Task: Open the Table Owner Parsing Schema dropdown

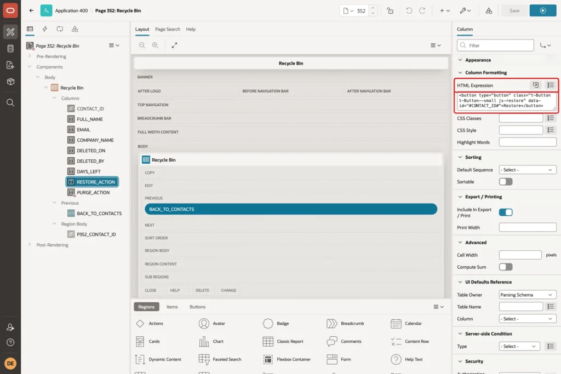Action: point(528,295)
